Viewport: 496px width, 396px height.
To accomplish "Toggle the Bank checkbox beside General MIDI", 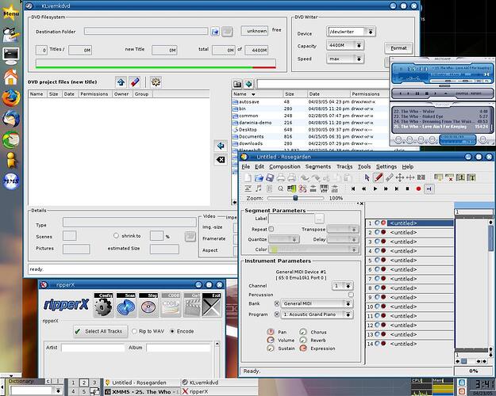I will point(276,303).
